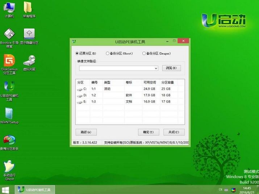Sort by the 编号 column header
The width and height of the screenshot is (259, 194).
point(96,83)
